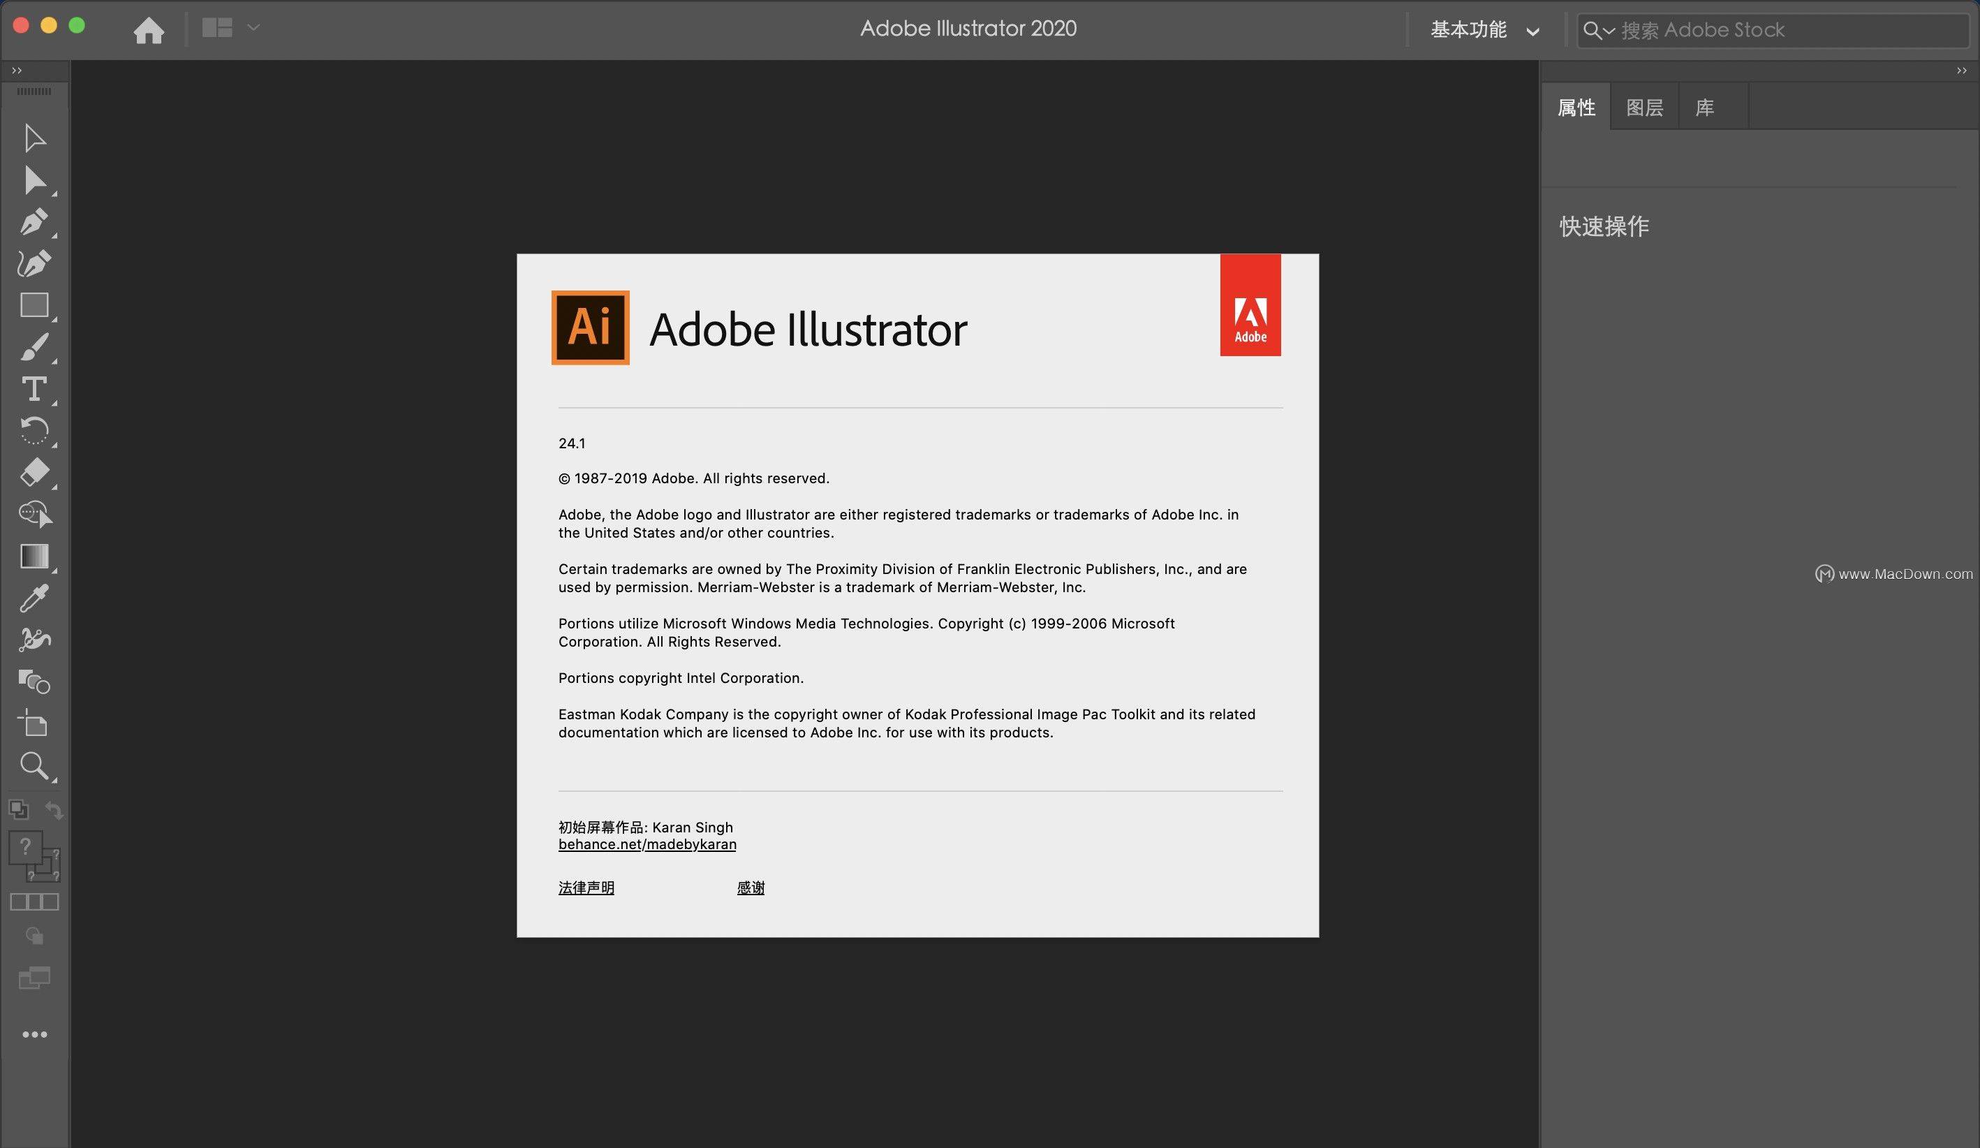This screenshot has height=1148, width=1980.
Task: Open the arrange documents layout switcher
Action: click(230, 27)
